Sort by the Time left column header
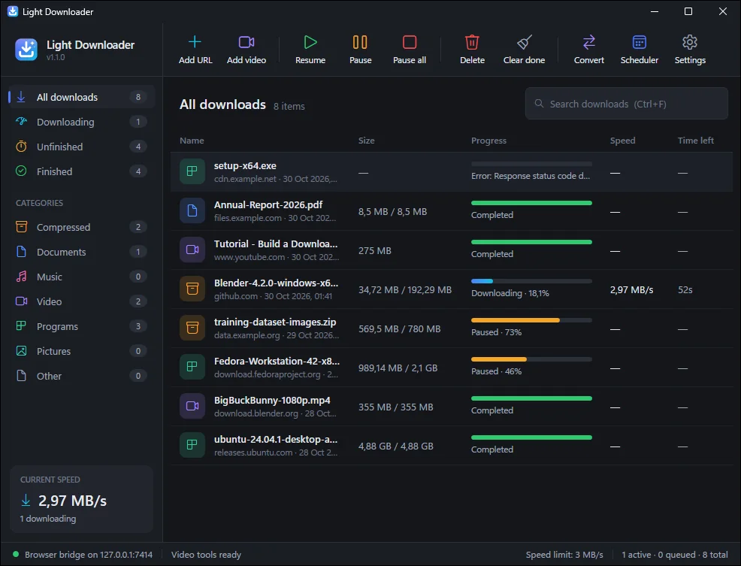Screen dimensions: 741x566 (x=696, y=141)
